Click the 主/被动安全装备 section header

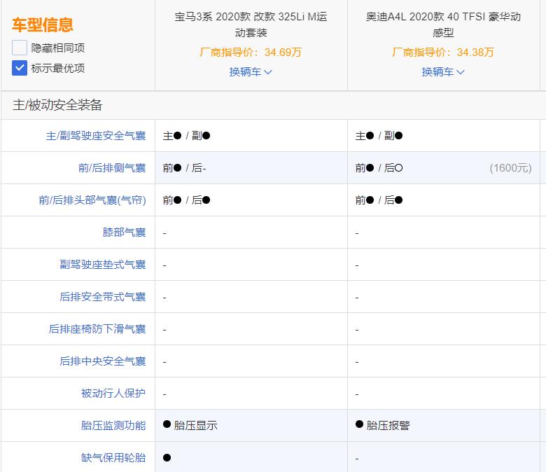(x=57, y=106)
